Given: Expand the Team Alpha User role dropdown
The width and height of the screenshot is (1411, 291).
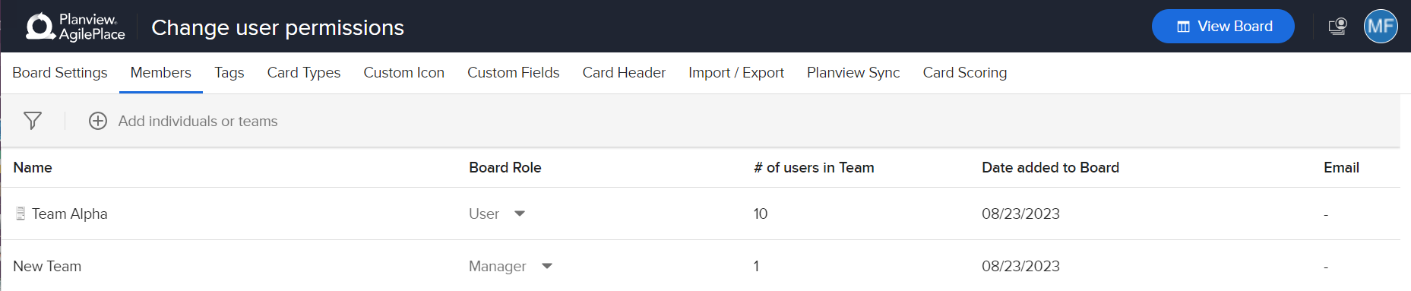Looking at the screenshot, I should click(x=520, y=214).
